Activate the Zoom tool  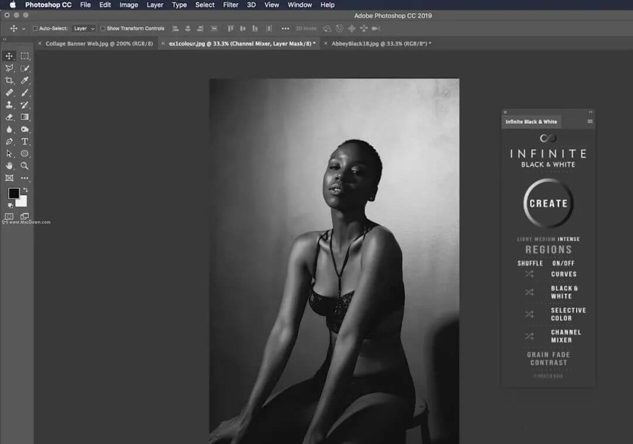pyautogui.click(x=25, y=166)
